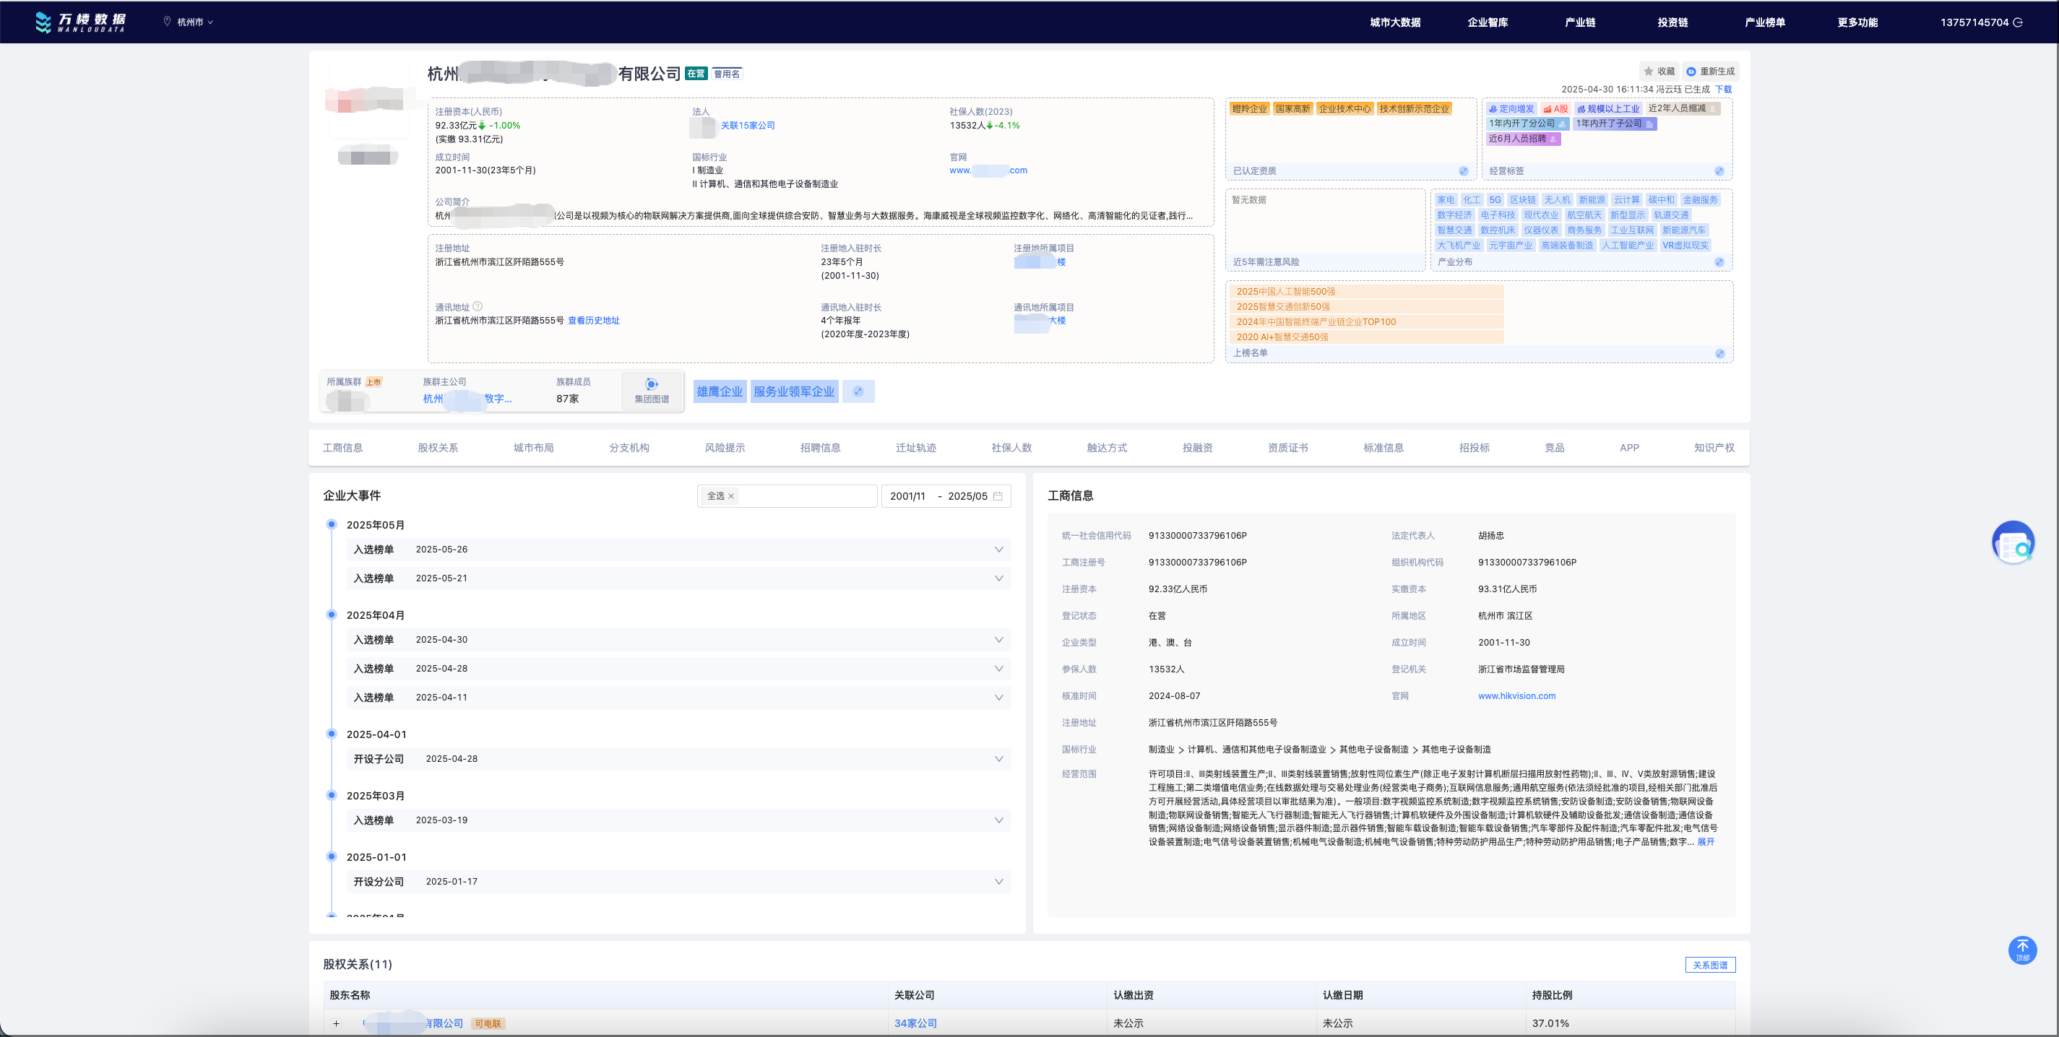Click the 重新生成 regenerate icon button

pyautogui.click(x=1691, y=71)
